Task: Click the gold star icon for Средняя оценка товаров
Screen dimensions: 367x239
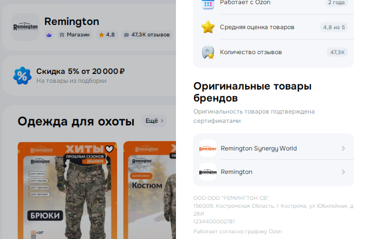Action: click(x=208, y=27)
